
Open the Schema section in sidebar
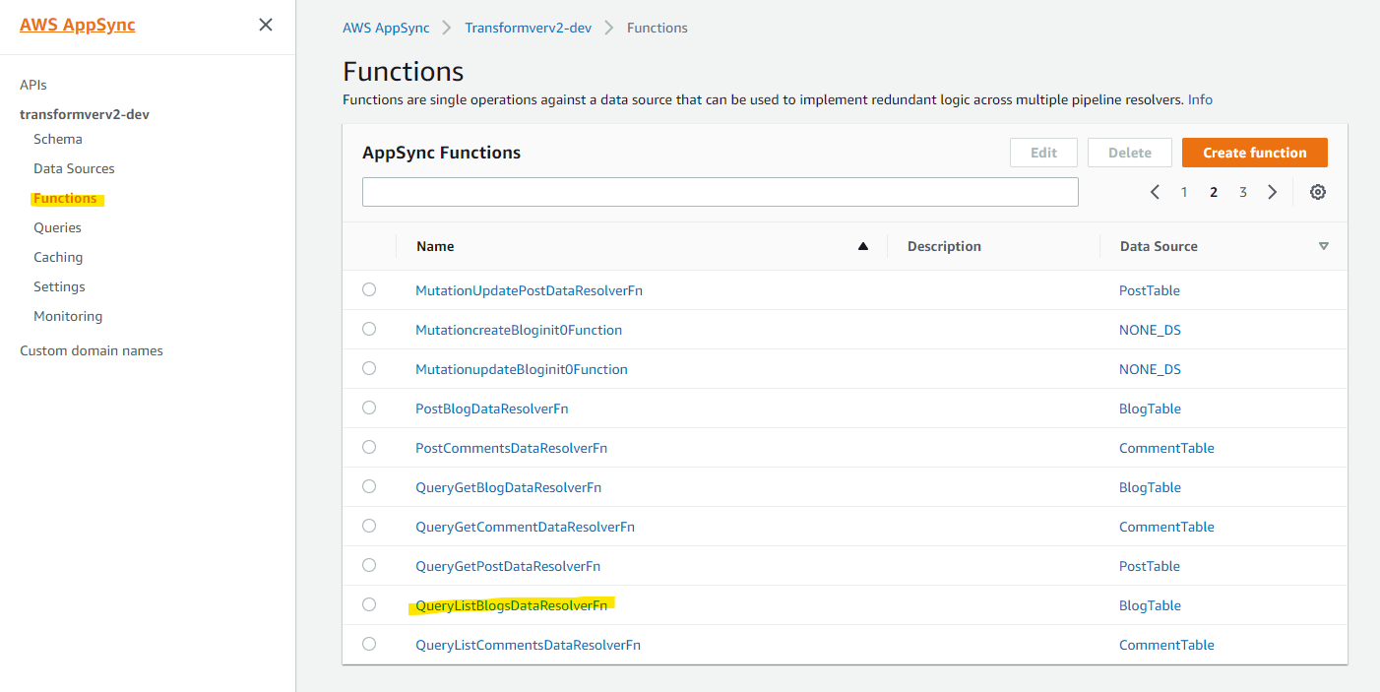(x=58, y=139)
